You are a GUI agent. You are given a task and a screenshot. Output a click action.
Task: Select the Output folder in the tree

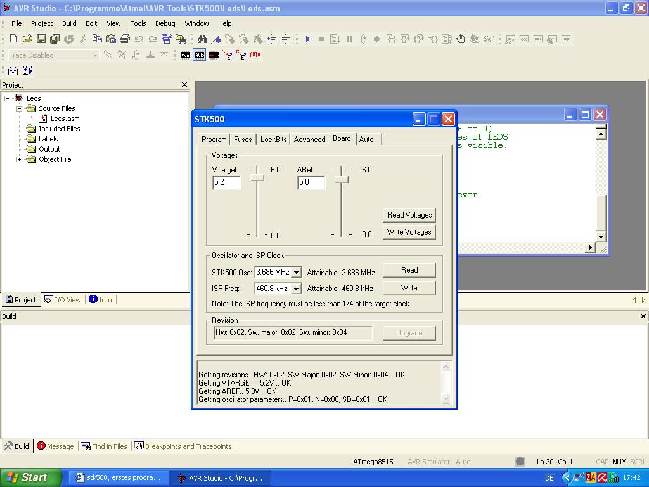[49, 149]
